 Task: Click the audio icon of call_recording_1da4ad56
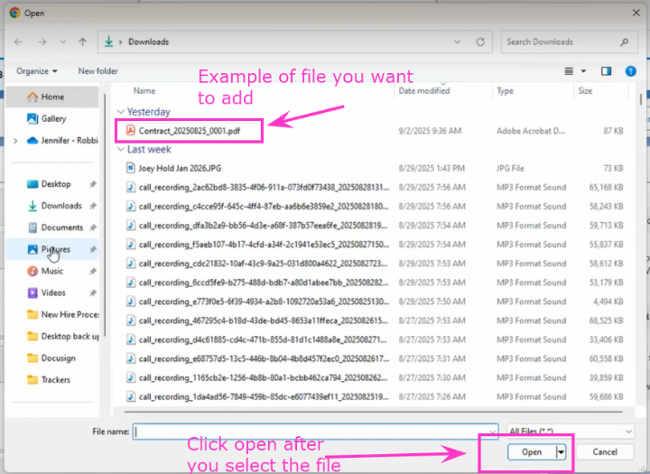[131, 397]
